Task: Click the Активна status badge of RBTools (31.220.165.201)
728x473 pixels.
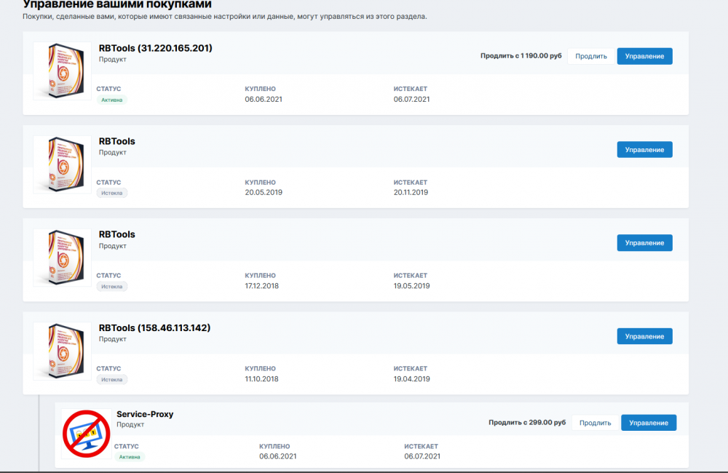Action: pyautogui.click(x=112, y=100)
